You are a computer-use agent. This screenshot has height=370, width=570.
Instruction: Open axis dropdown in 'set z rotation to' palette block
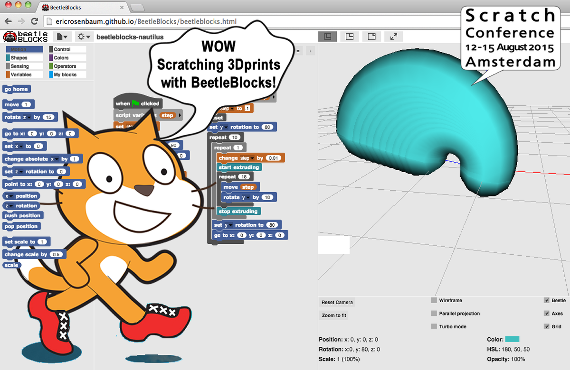(19, 171)
